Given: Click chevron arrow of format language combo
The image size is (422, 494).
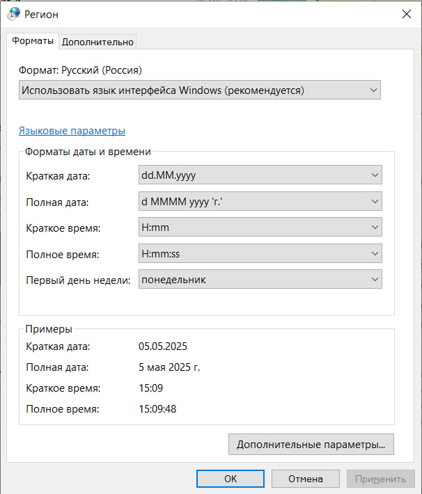Looking at the screenshot, I should pyautogui.click(x=373, y=90).
